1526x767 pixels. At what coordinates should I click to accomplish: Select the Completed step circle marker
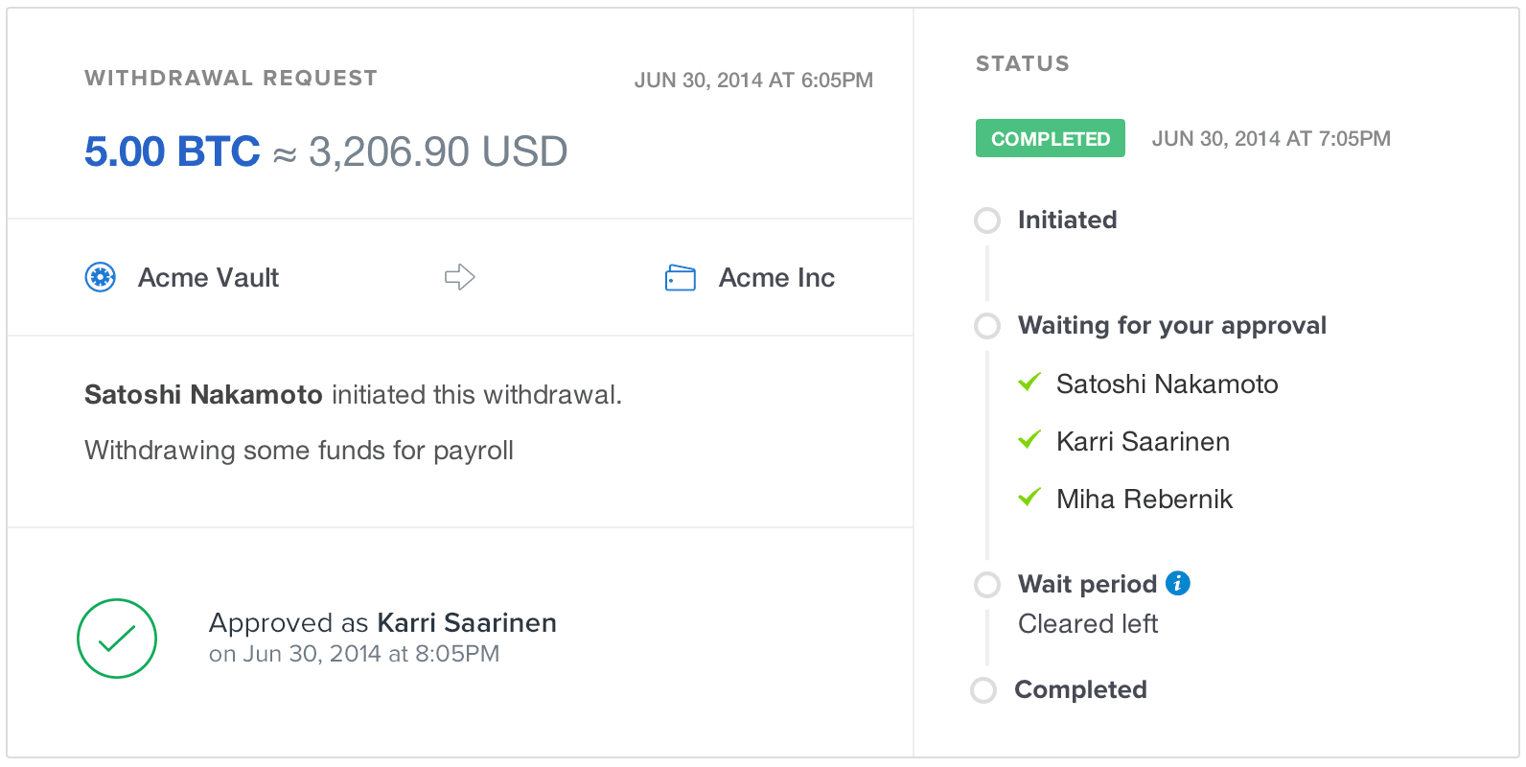point(983,690)
